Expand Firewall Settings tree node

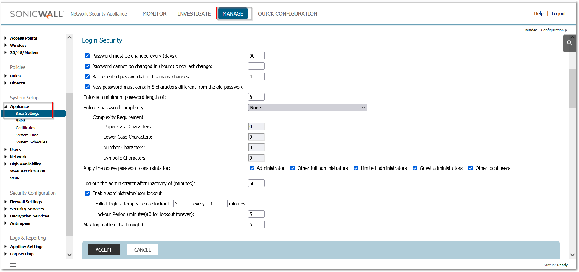click(x=6, y=202)
